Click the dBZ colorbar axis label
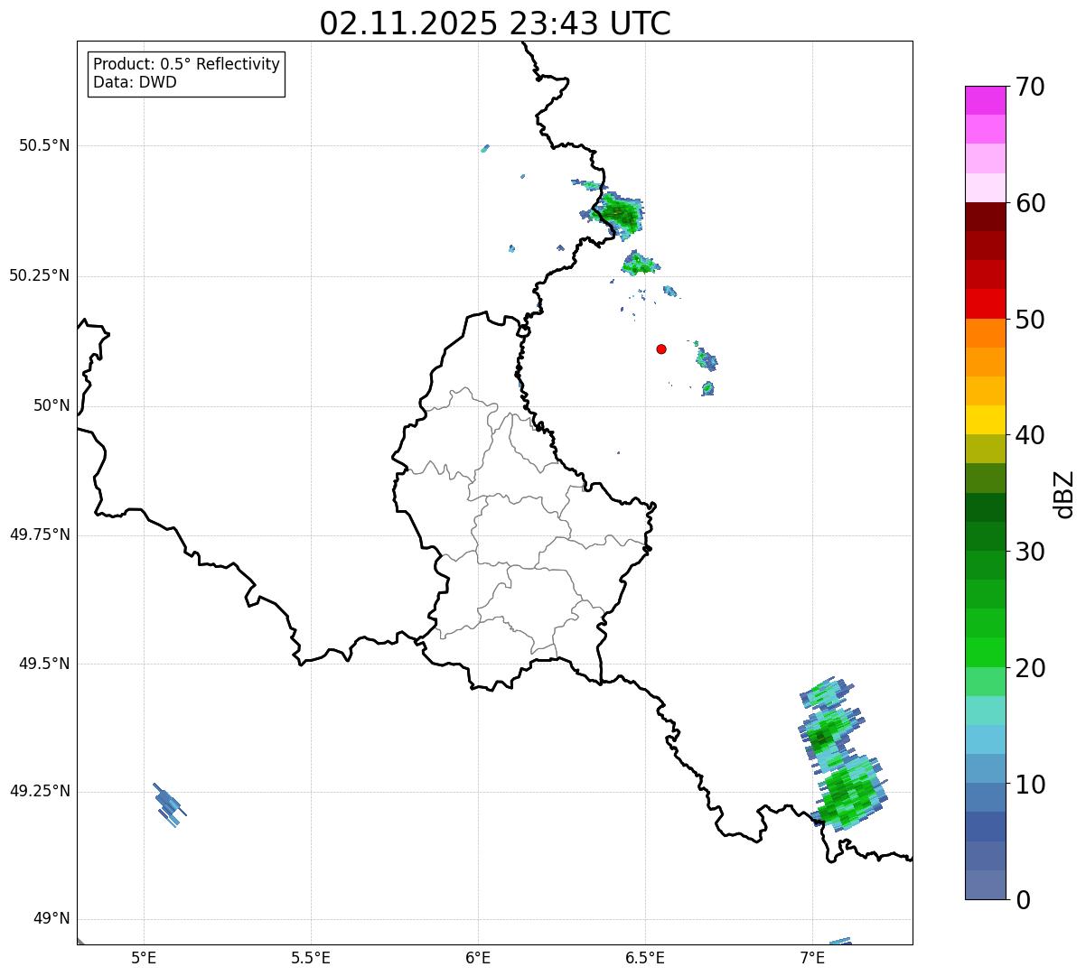Screen dimensions: 1086x976 pos(1064,494)
